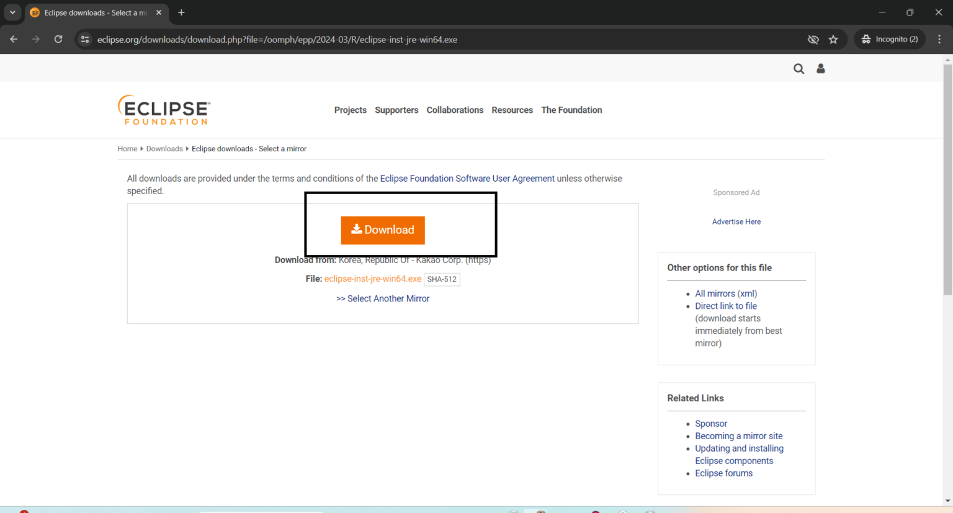
Task: Bookmark this page with the star icon
Action: click(x=833, y=40)
